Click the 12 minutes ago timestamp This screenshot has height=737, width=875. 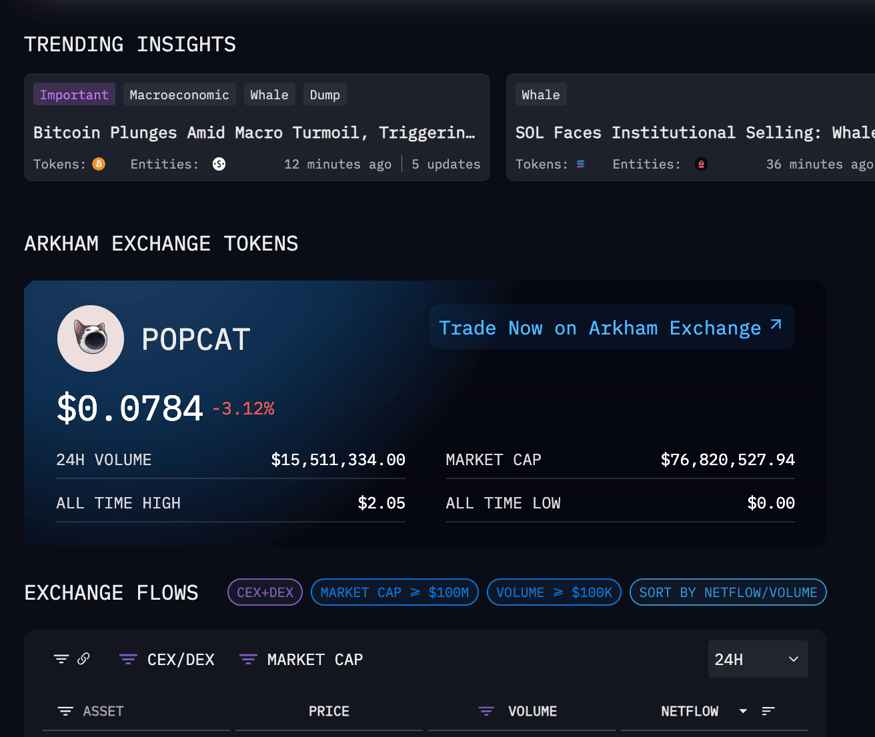pos(337,164)
